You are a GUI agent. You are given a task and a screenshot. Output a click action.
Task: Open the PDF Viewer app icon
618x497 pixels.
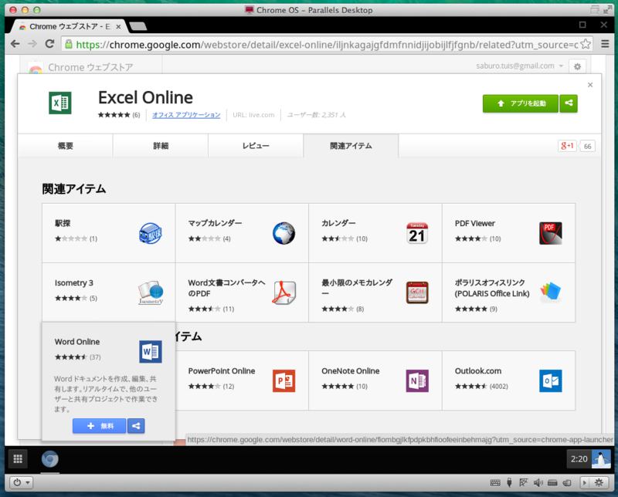click(x=550, y=232)
